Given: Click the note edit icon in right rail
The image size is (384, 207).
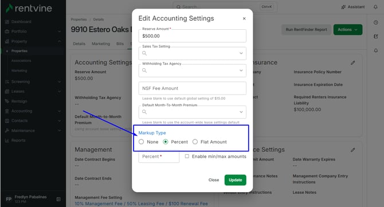Looking at the screenshot, I should (376, 36).
